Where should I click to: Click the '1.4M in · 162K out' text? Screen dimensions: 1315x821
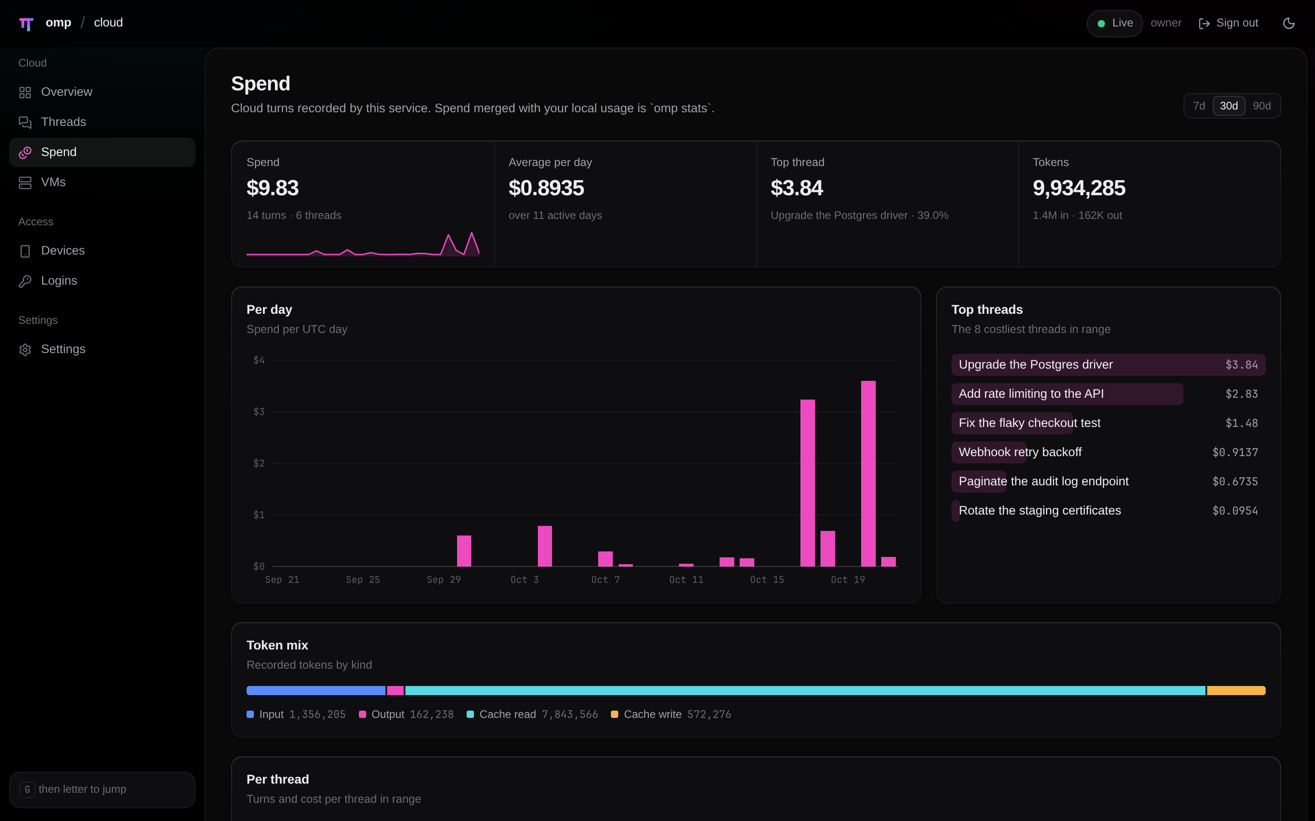tap(1077, 216)
